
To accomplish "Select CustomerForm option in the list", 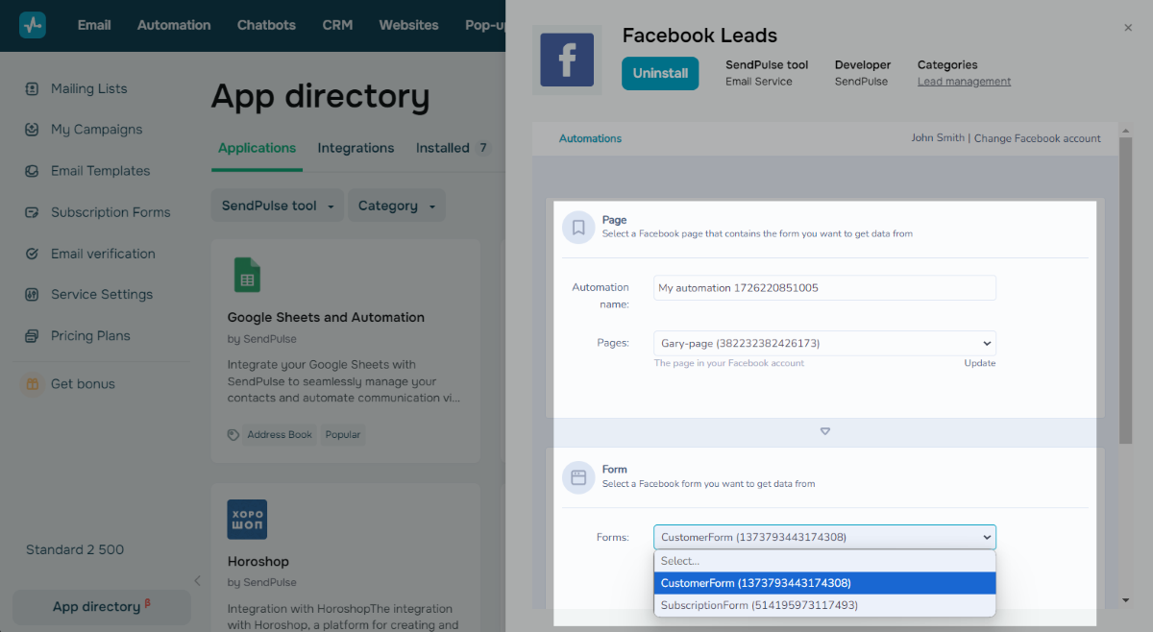I will [x=825, y=583].
